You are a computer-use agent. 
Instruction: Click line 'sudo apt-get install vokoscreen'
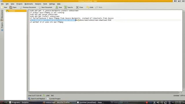tap(45, 16)
